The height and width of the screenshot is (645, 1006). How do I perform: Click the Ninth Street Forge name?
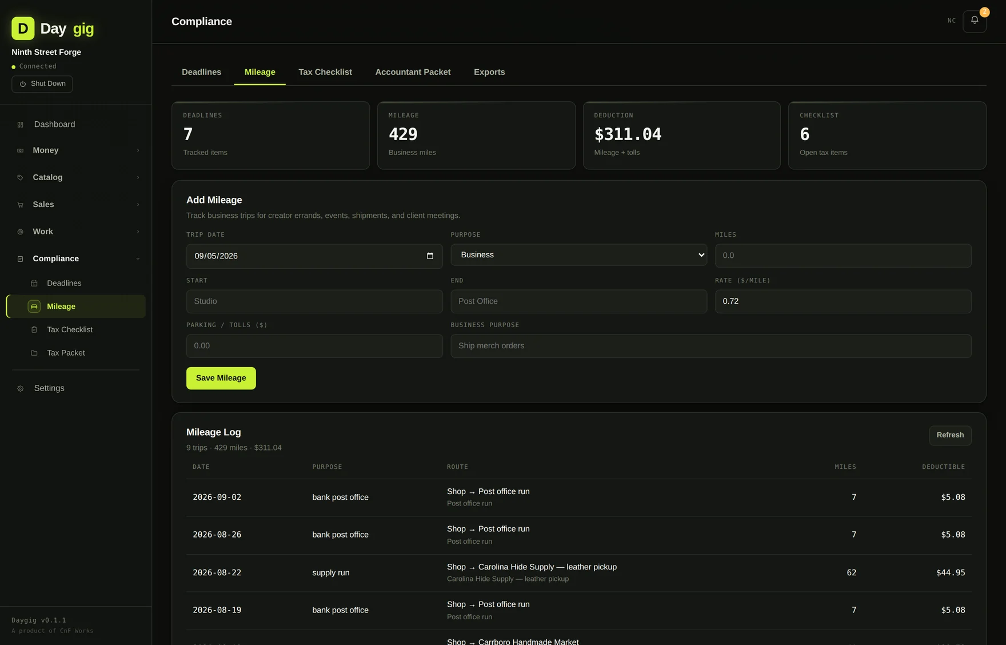coord(46,52)
